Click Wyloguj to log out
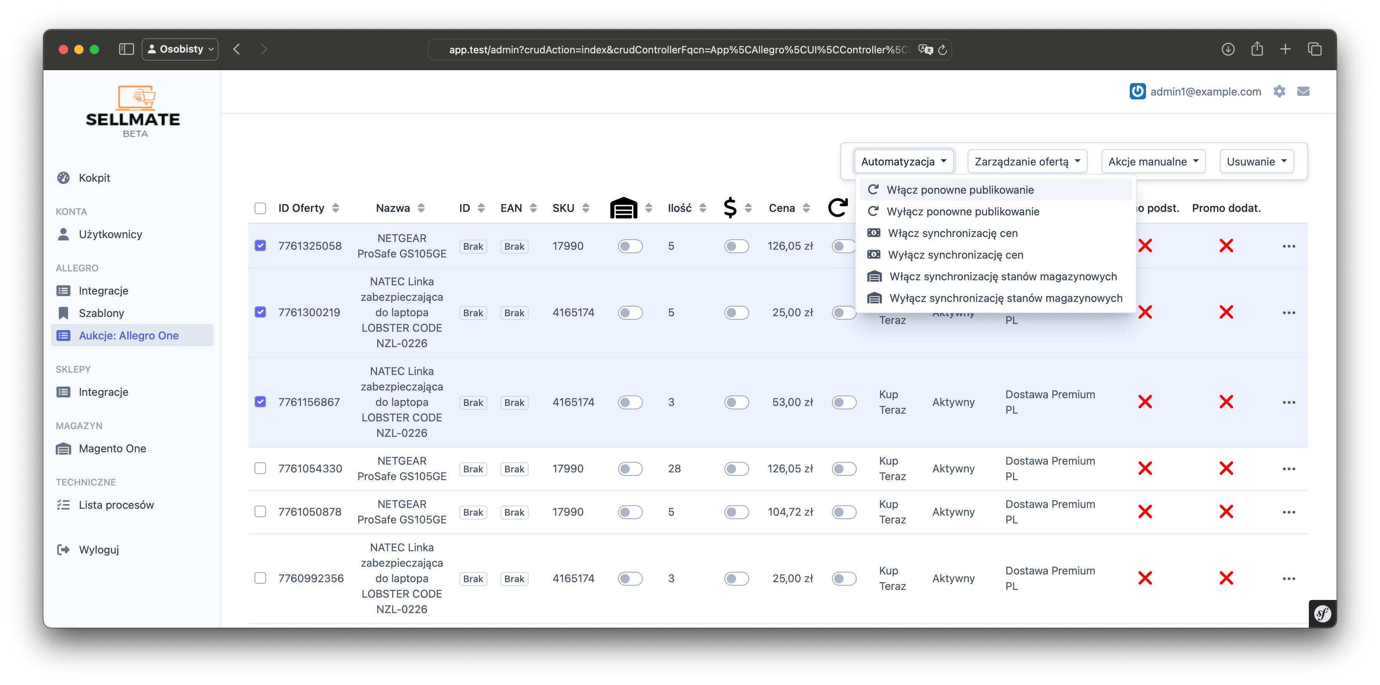 (x=132, y=550)
